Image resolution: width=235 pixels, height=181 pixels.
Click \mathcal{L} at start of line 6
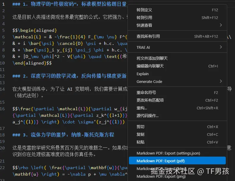coord(27,37)
